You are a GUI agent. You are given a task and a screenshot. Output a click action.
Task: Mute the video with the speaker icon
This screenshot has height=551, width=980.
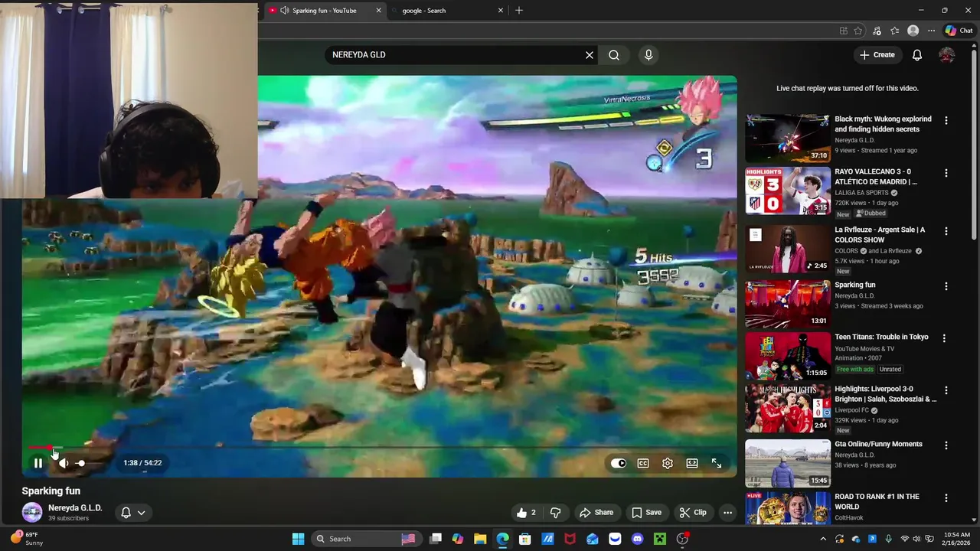click(x=64, y=463)
